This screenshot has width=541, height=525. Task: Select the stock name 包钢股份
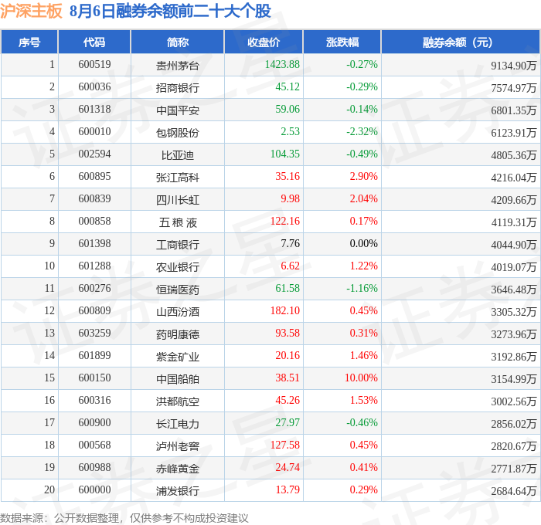pyautogui.click(x=177, y=132)
